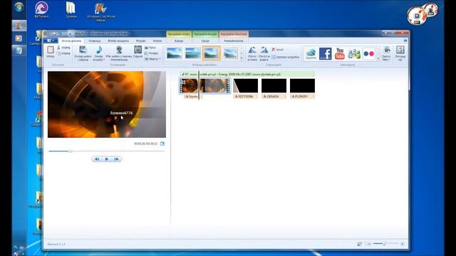Viewport: 456px width, 256px height.
Task: Click zoom-out minus in status bar
Action: [x=369, y=244]
